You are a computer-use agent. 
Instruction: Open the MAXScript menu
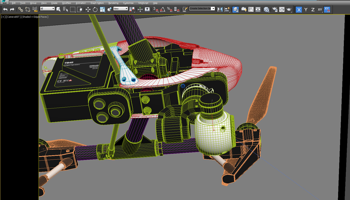(x=143, y=3)
